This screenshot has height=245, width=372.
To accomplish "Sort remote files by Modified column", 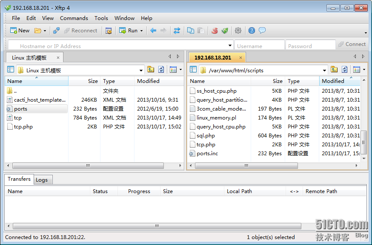I will point(340,81).
